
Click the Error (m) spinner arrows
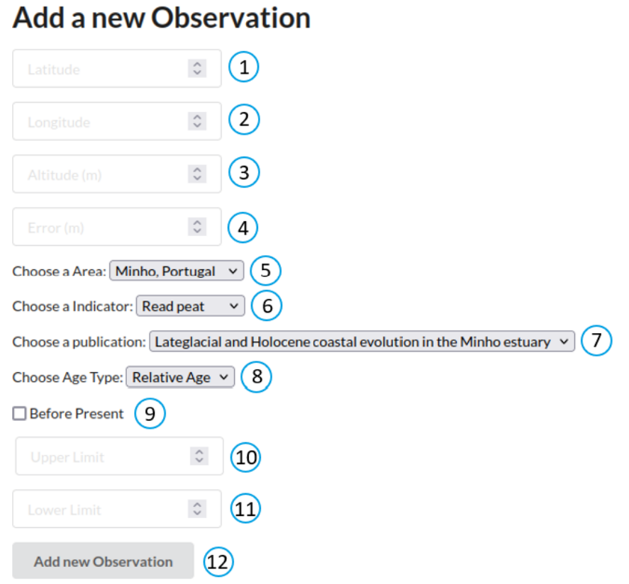[x=197, y=227]
